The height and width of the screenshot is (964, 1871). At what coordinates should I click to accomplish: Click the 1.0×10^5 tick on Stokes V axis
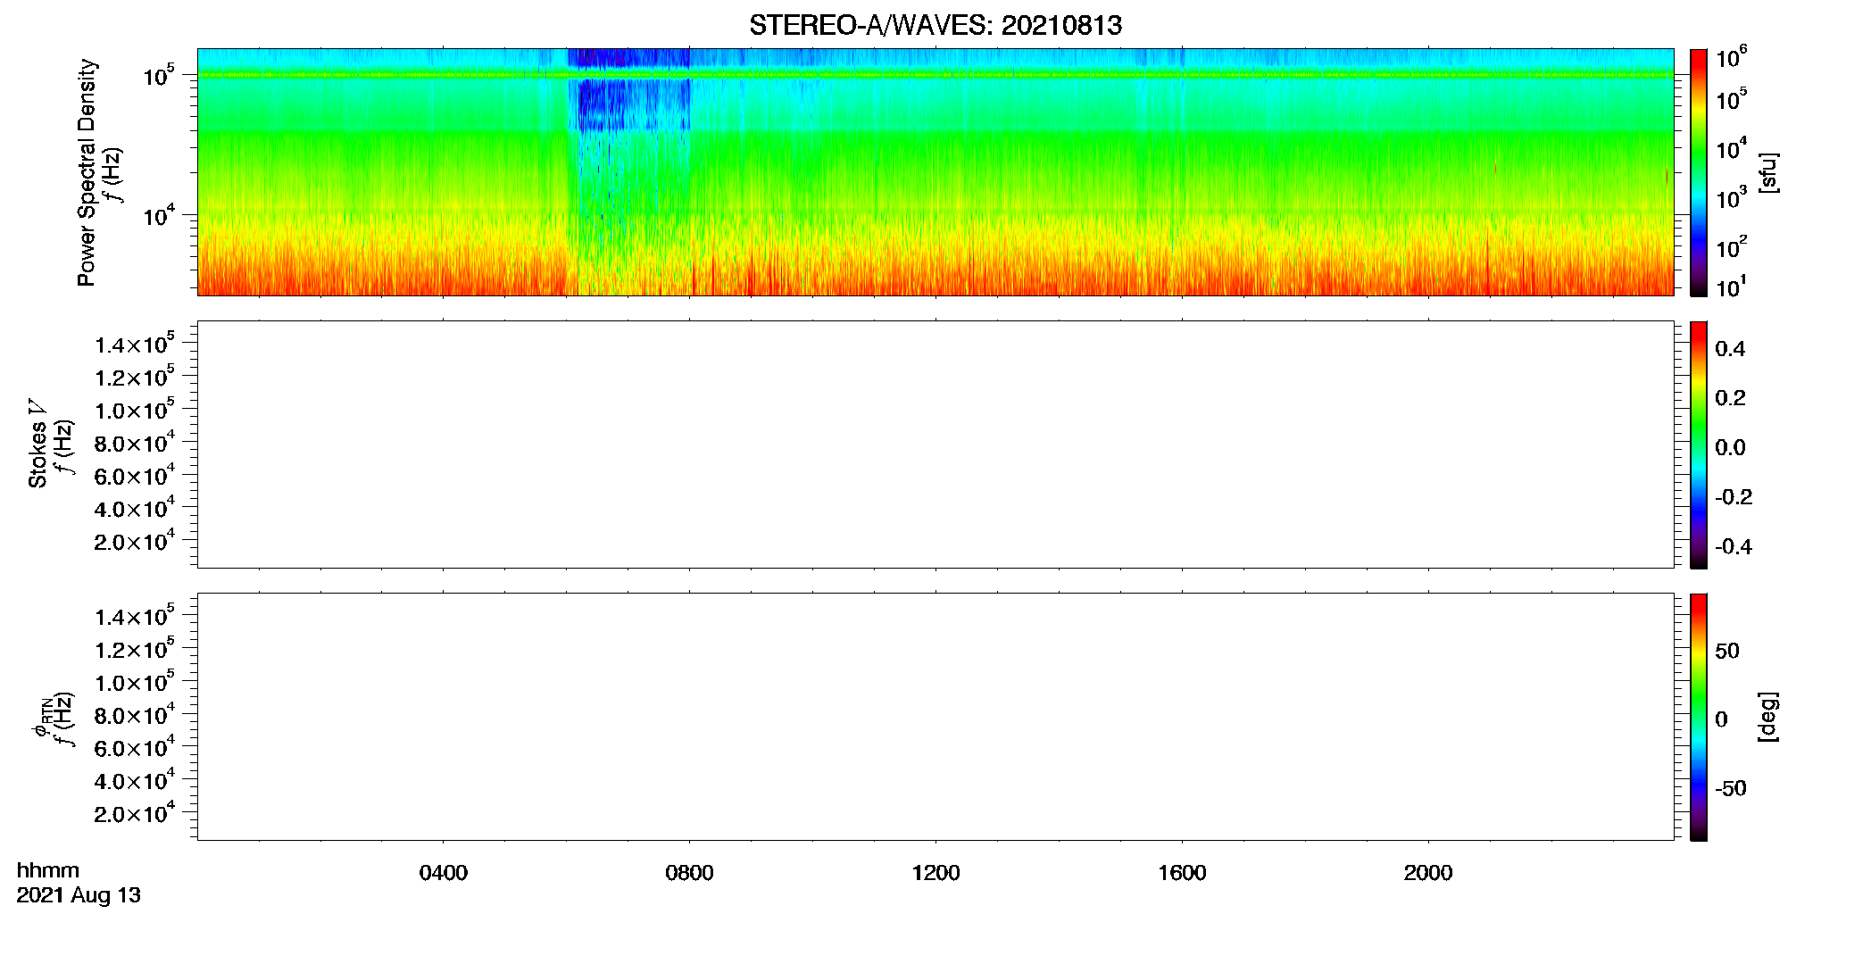click(x=135, y=409)
